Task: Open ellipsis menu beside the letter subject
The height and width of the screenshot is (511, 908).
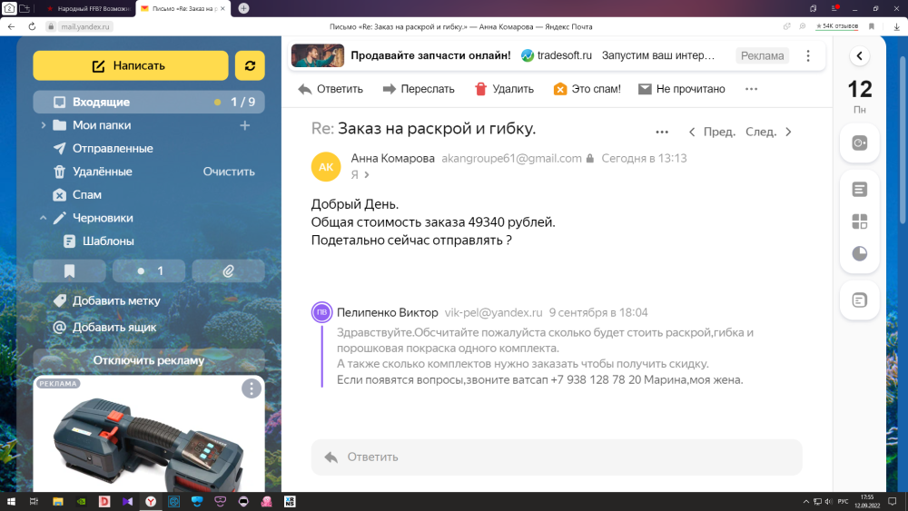Action: coord(662,132)
